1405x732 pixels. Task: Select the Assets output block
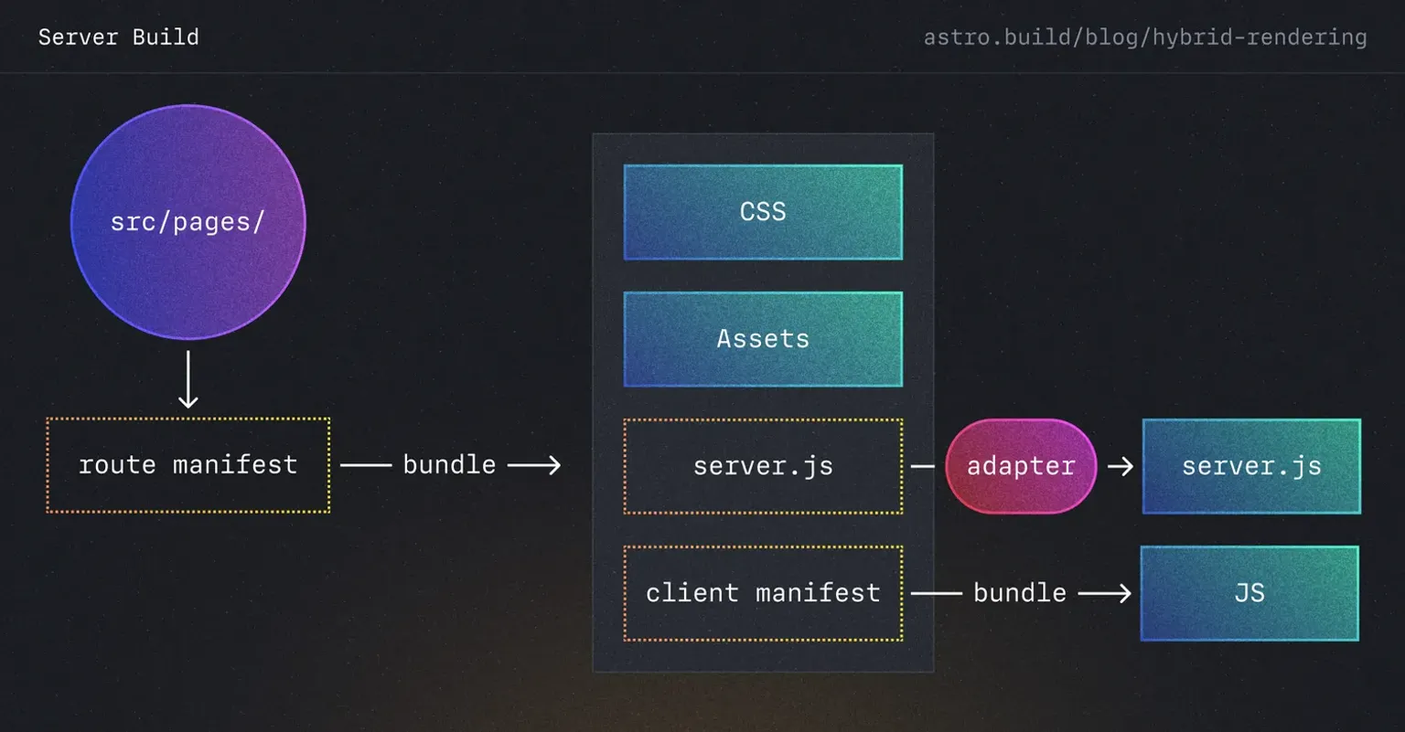[x=762, y=338]
